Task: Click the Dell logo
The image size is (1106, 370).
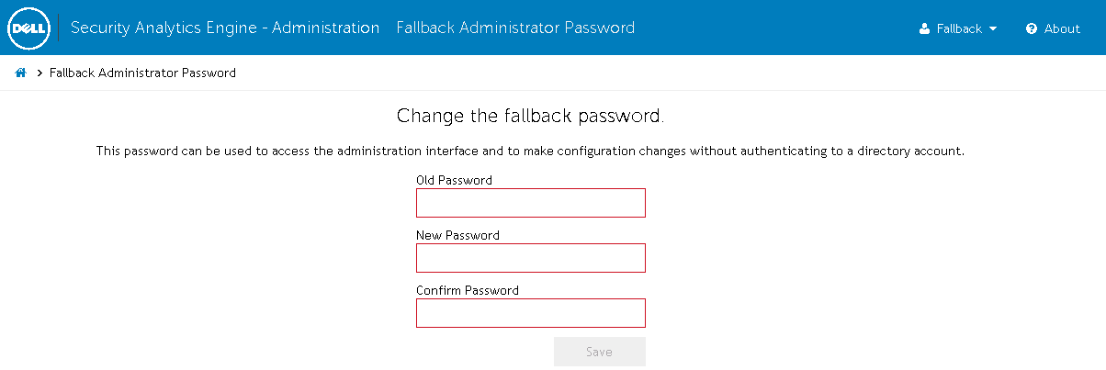Action: pos(30,28)
